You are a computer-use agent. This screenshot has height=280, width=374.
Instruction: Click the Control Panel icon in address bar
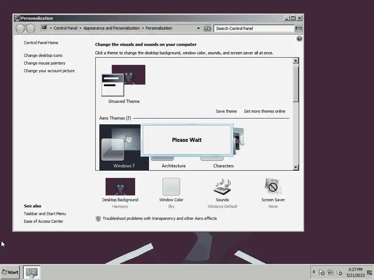[x=44, y=28]
